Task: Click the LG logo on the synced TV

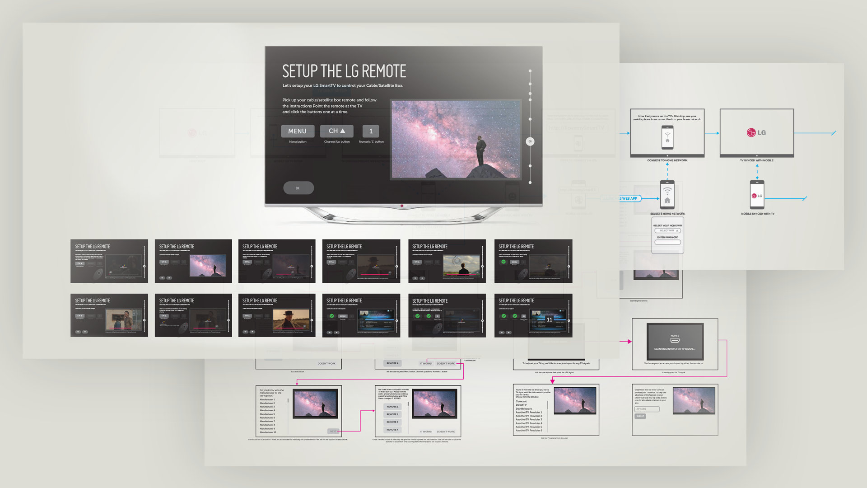Action: pos(756,132)
